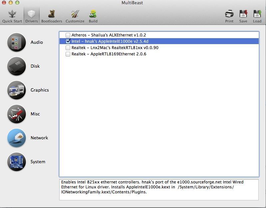
Task: Uncheck Intel AppleIntelE1000e v2.5.4d checkbox
Action: point(68,41)
